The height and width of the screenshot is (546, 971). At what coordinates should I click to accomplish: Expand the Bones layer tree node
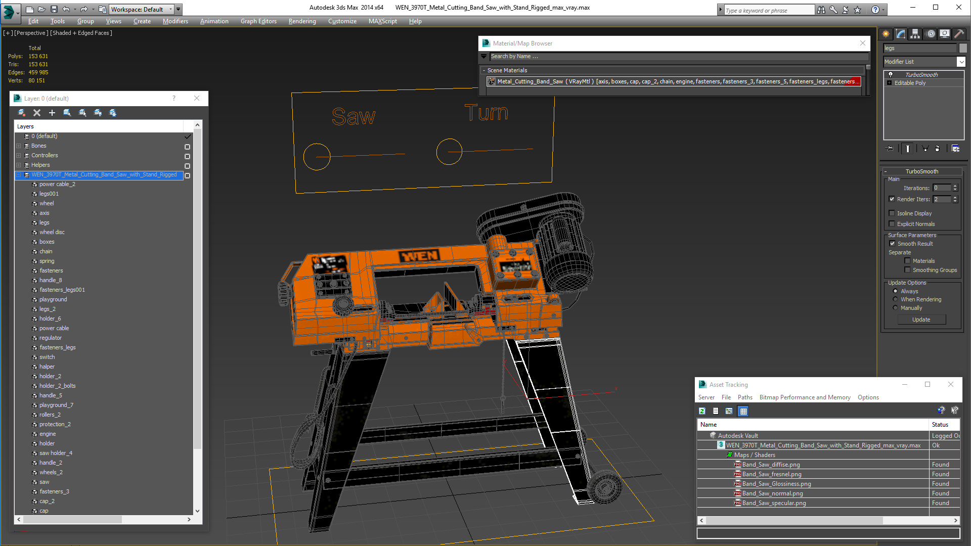[19, 146]
